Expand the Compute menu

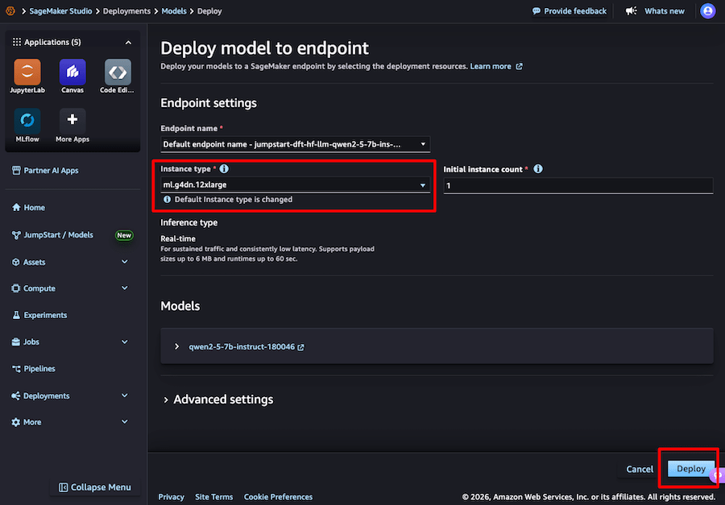coord(124,288)
